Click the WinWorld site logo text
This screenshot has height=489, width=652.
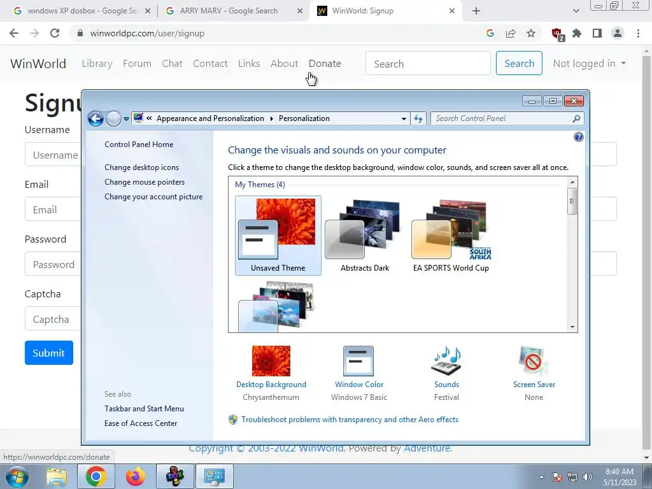38,64
